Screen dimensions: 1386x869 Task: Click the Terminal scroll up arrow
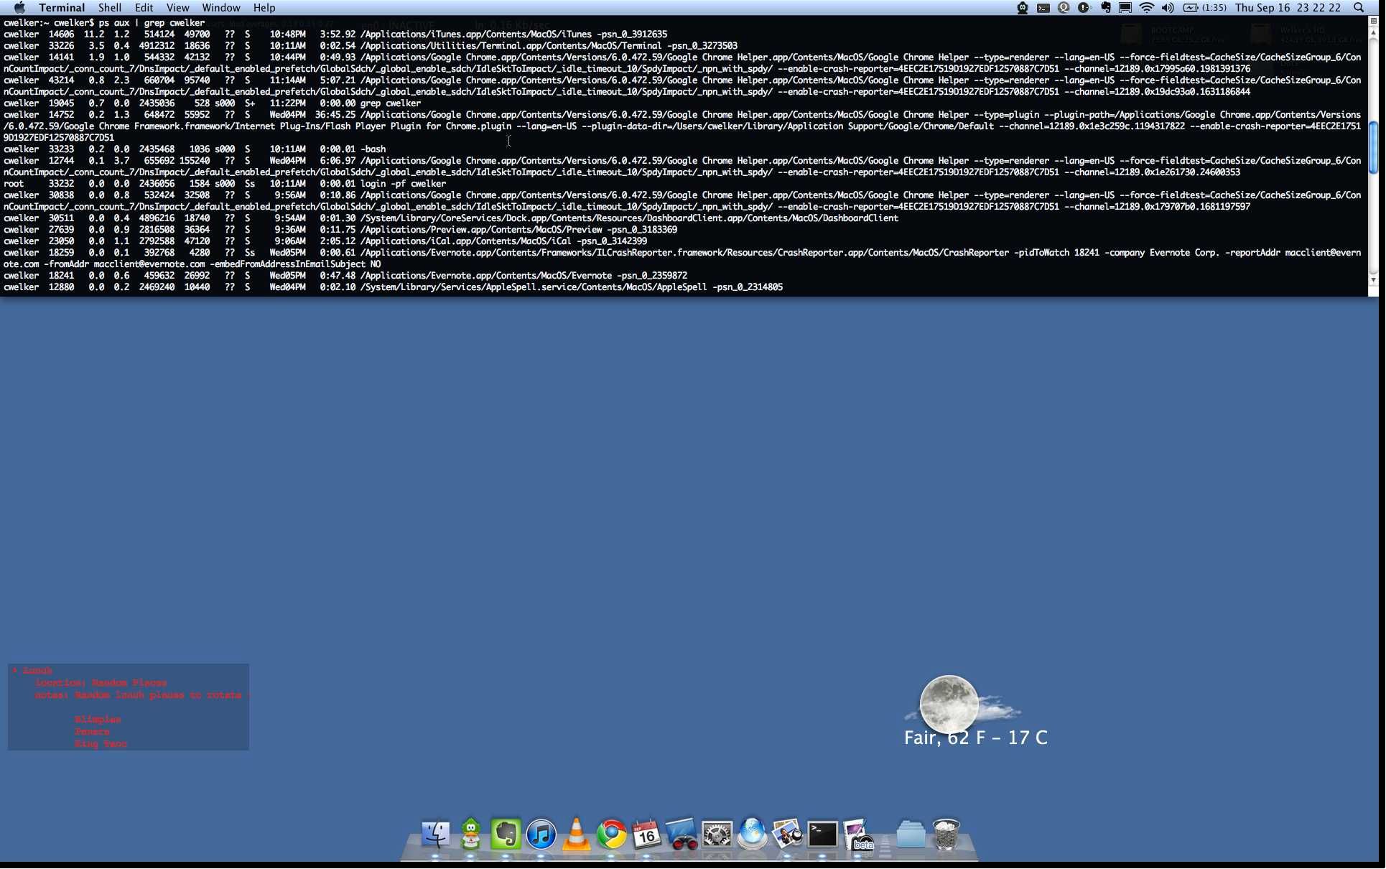(1373, 32)
